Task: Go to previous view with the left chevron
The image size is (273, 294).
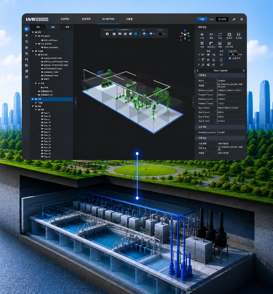Action: point(197,71)
